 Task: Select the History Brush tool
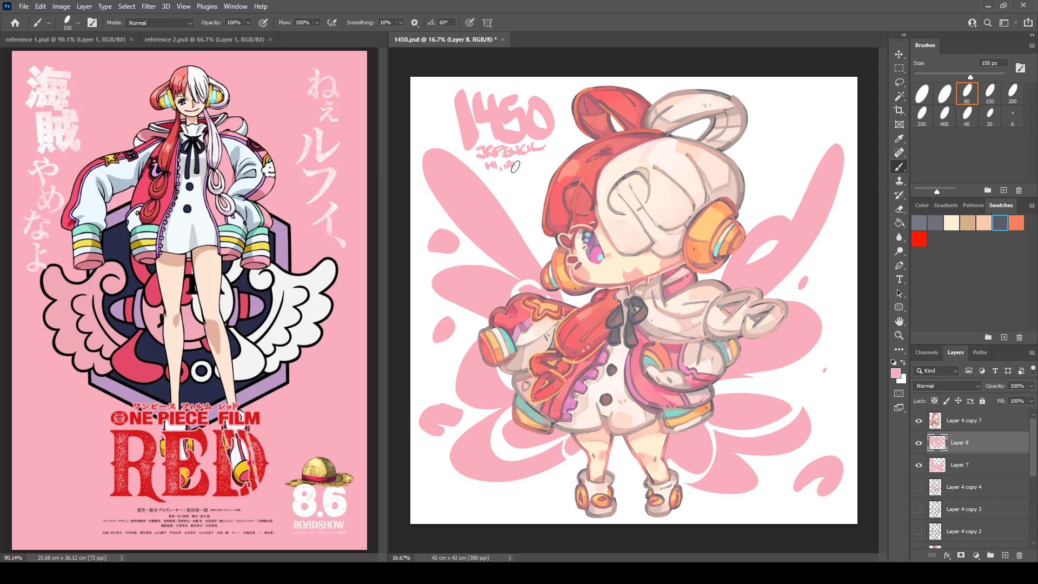tap(899, 195)
